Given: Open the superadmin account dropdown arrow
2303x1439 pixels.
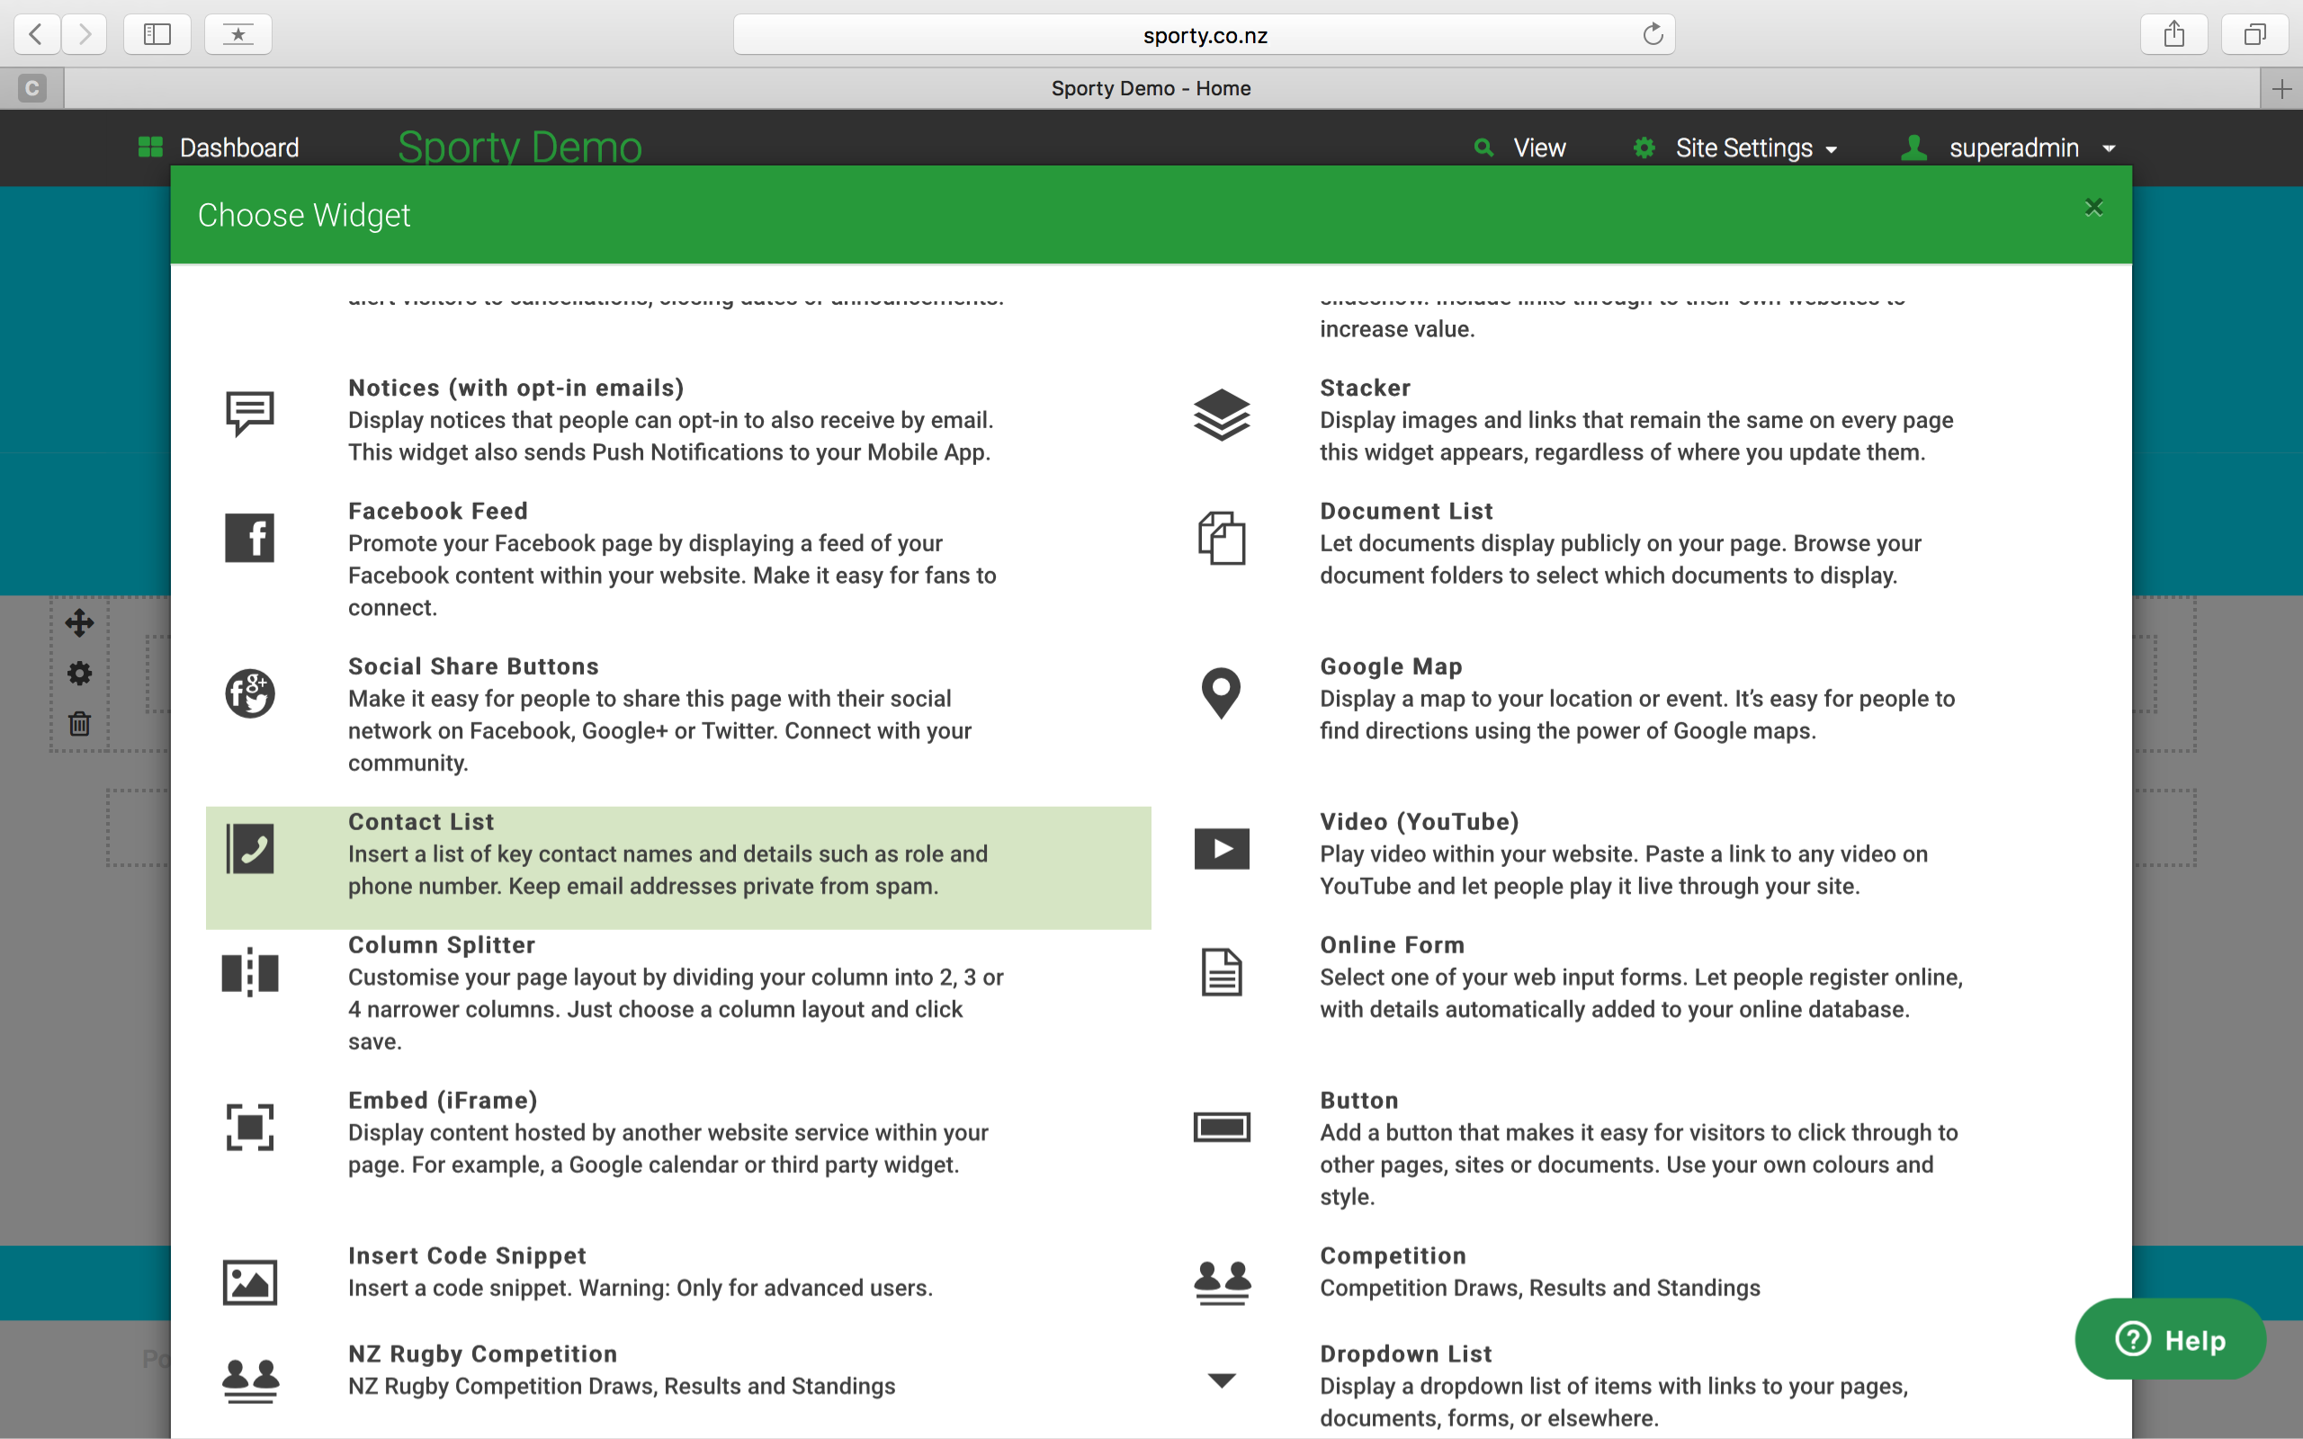Looking at the screenshot, I should pos(2109,149).
